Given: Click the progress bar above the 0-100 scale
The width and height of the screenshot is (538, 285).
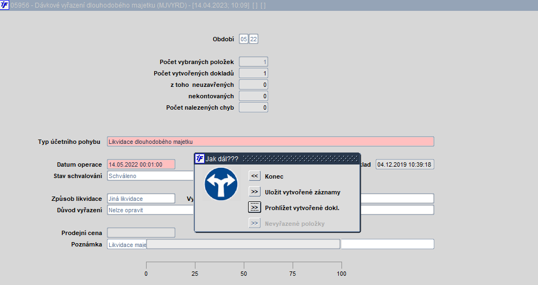Looking at the screenshot, I should point(243,244).
